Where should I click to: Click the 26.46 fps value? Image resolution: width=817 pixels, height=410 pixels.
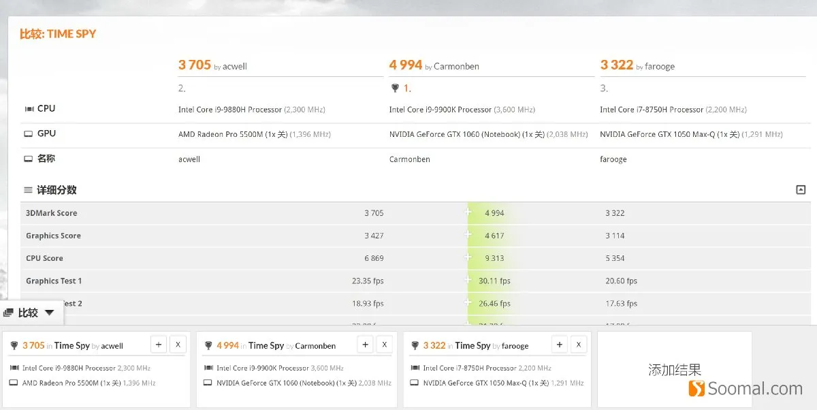point(494,303)
